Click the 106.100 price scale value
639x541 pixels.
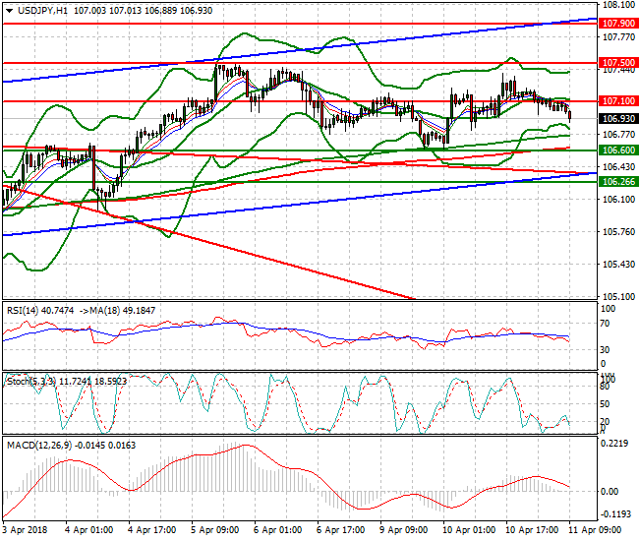[618, 200]
